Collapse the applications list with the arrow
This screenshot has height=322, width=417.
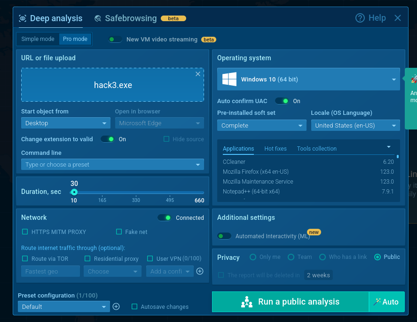pos(388,147)
